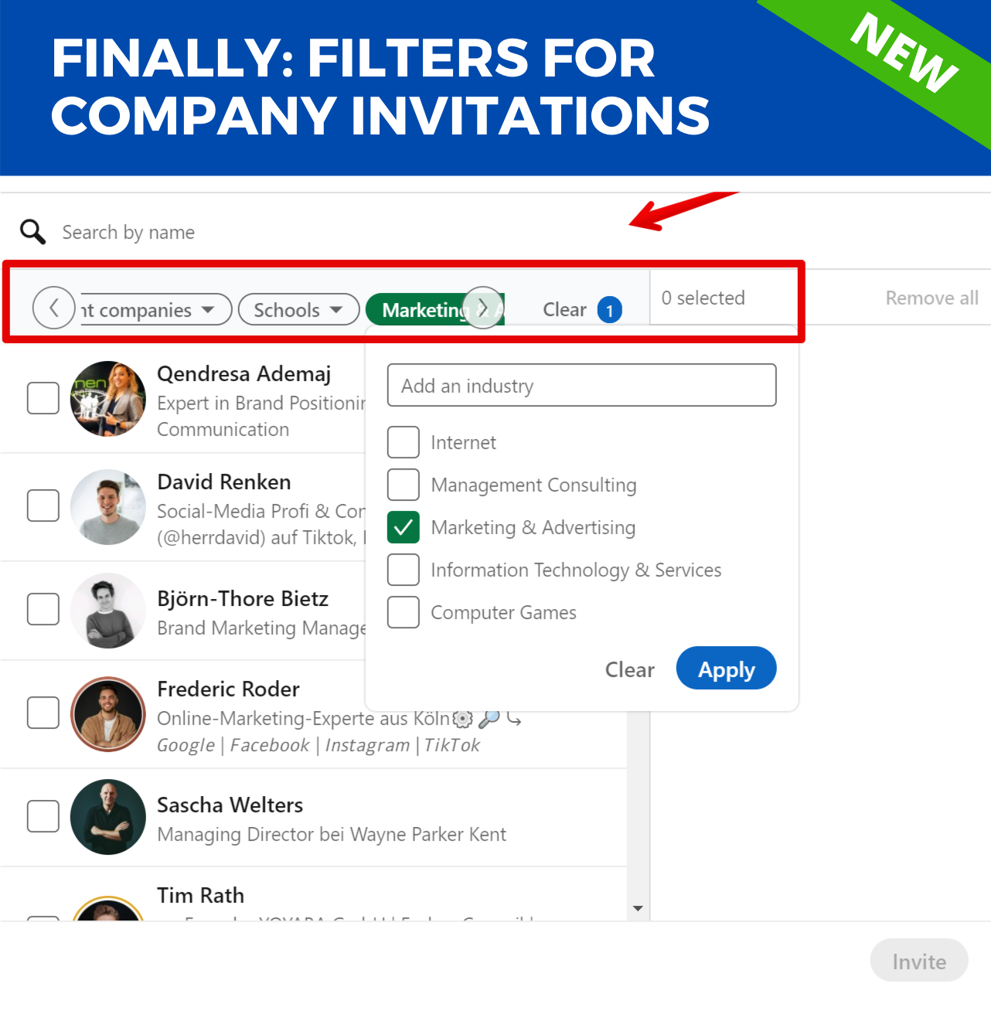This screenshot has height=1014, width=991.
Task: Click Clear next to the filter chips
Action: point(565,309)
